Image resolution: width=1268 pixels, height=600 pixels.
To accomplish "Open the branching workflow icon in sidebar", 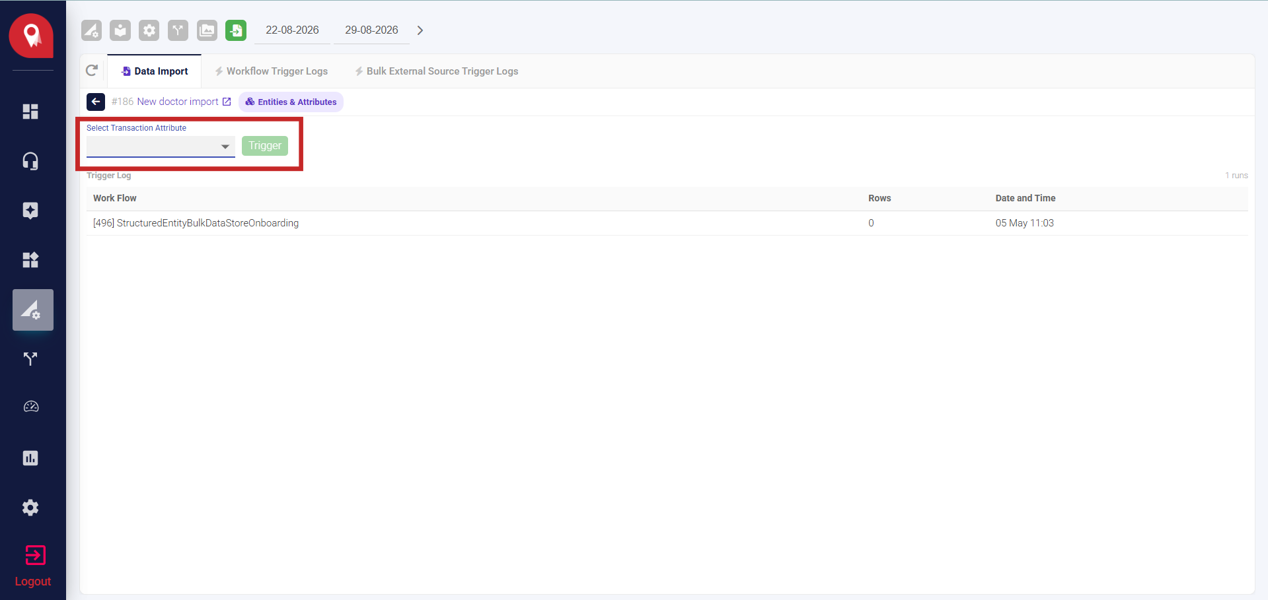I will (x=30, y=359).
